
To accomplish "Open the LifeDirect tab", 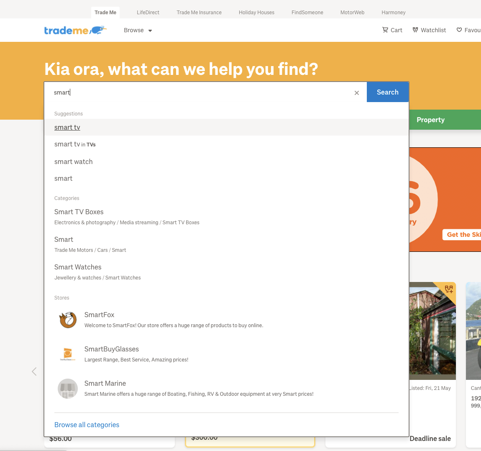I will (148, 12).
